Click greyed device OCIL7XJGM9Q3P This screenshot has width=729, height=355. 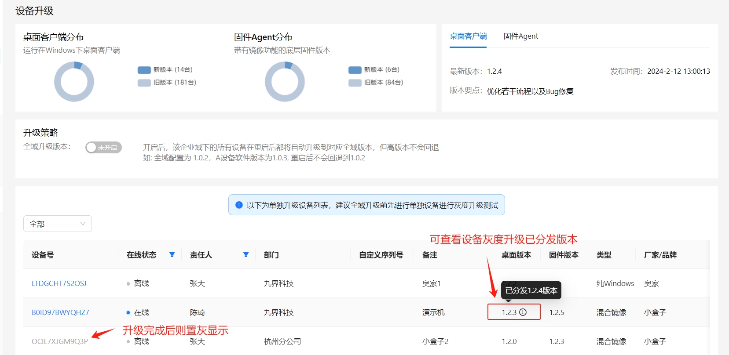pyautogui.click(x=60, y=341)
